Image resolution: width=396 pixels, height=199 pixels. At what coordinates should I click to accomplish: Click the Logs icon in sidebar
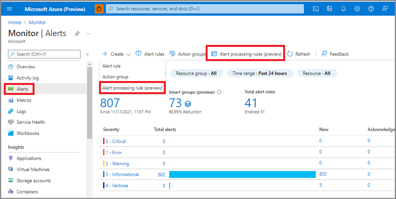click(x=11, y=111)
